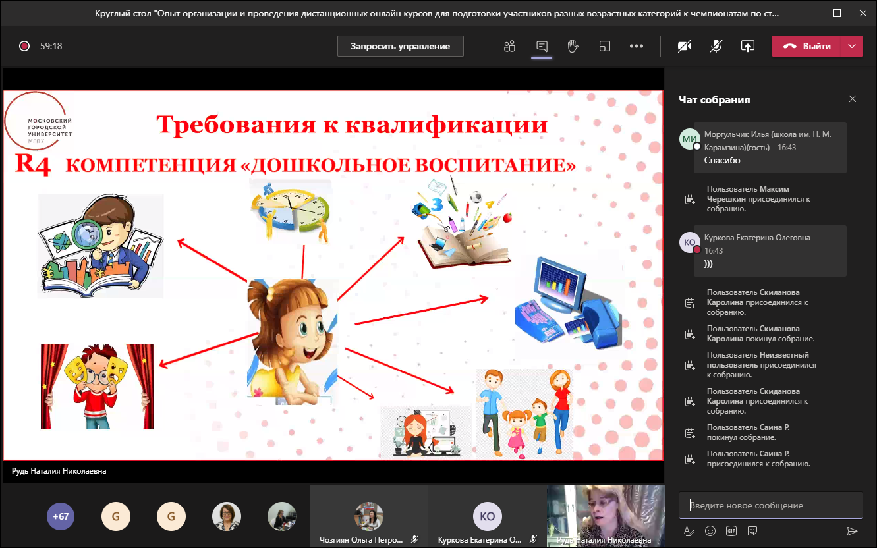Select Куркова Екатерина participant tile

pyautogui.click(x=487, y=517)
